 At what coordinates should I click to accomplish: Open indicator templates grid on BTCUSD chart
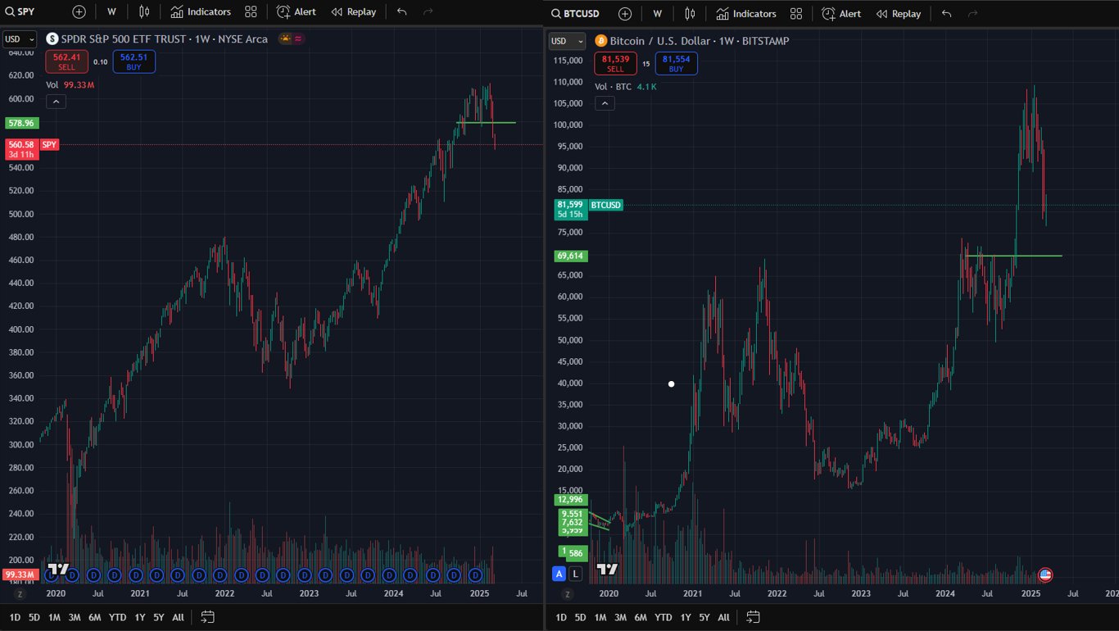(796, 14)
